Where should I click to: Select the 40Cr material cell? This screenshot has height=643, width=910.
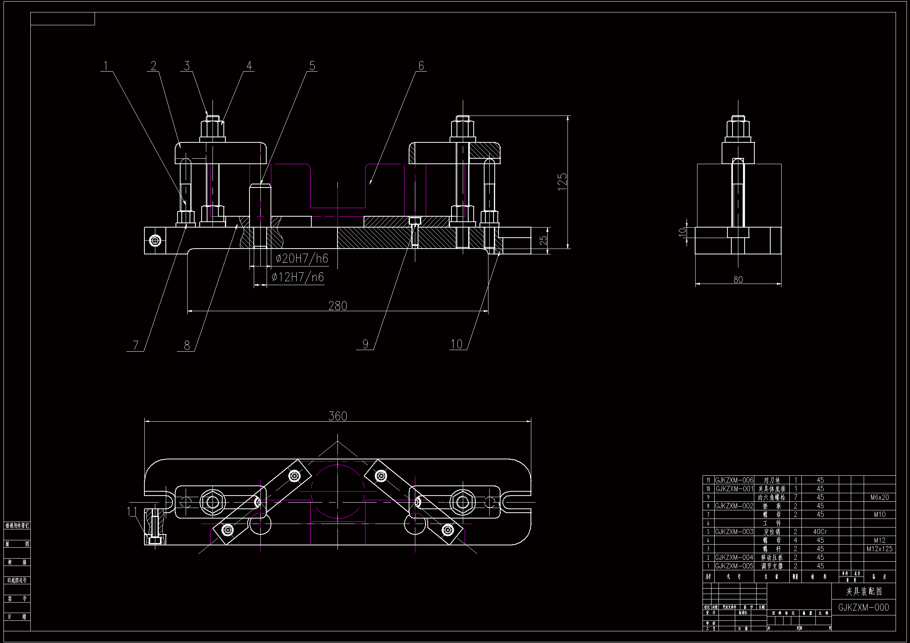820,532
